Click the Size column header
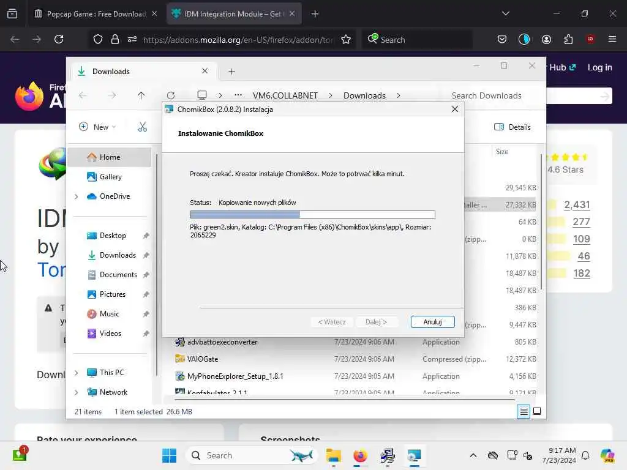Image resolution: width=627 pixels, height=470 pixels. tap(502, 152)
